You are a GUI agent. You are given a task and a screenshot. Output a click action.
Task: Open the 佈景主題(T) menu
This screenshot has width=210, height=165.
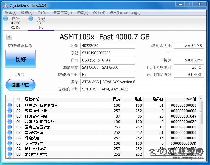coord(62,13)
